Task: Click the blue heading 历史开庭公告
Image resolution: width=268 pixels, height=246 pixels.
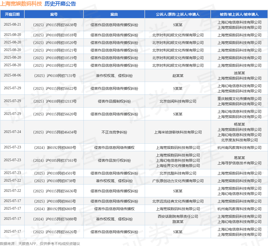Action: click(x=60, y=4)
